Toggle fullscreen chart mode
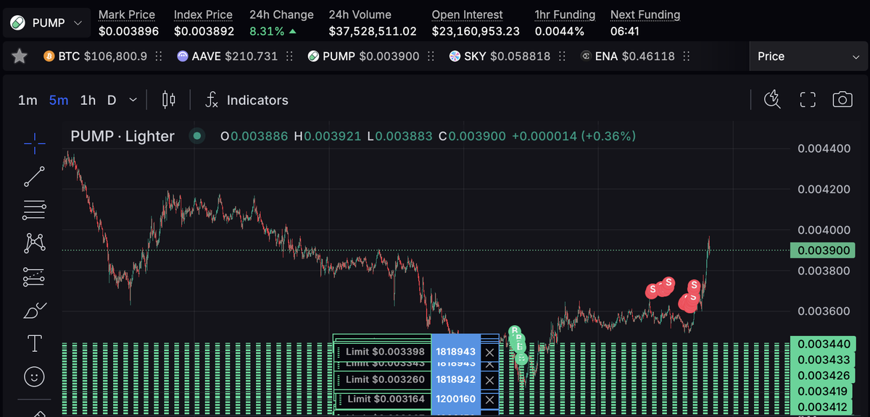The width and height of the screenshot is (870, 417). [x=808, y=100]
